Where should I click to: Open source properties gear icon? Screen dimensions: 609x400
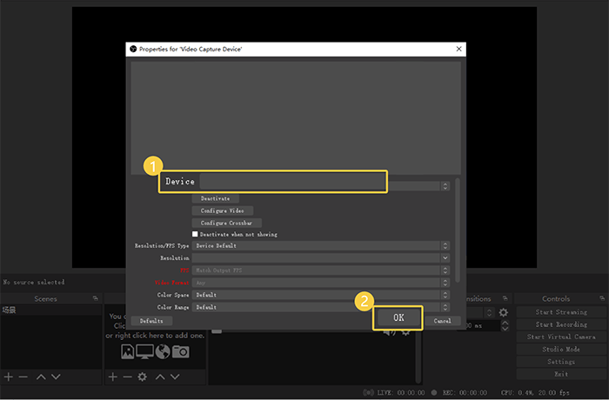click(x=143, y=377)
